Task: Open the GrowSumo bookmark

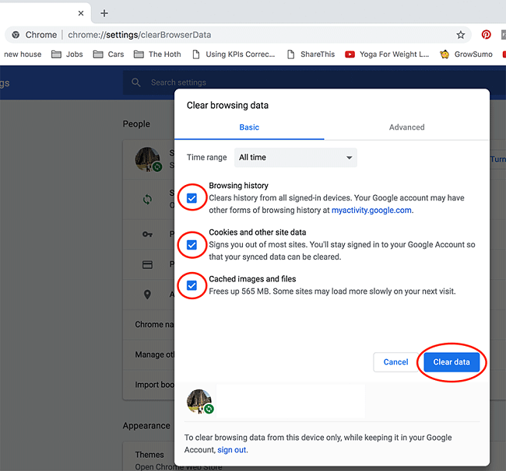Action: click(466, 54)
